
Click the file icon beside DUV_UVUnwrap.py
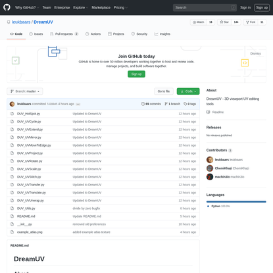[x=12, y=201]
